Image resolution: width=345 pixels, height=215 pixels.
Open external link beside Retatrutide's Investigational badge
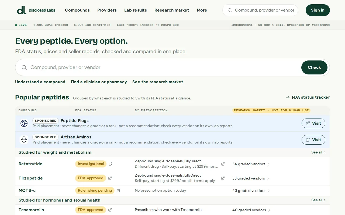pyautogui.click(x=111, y=164)
